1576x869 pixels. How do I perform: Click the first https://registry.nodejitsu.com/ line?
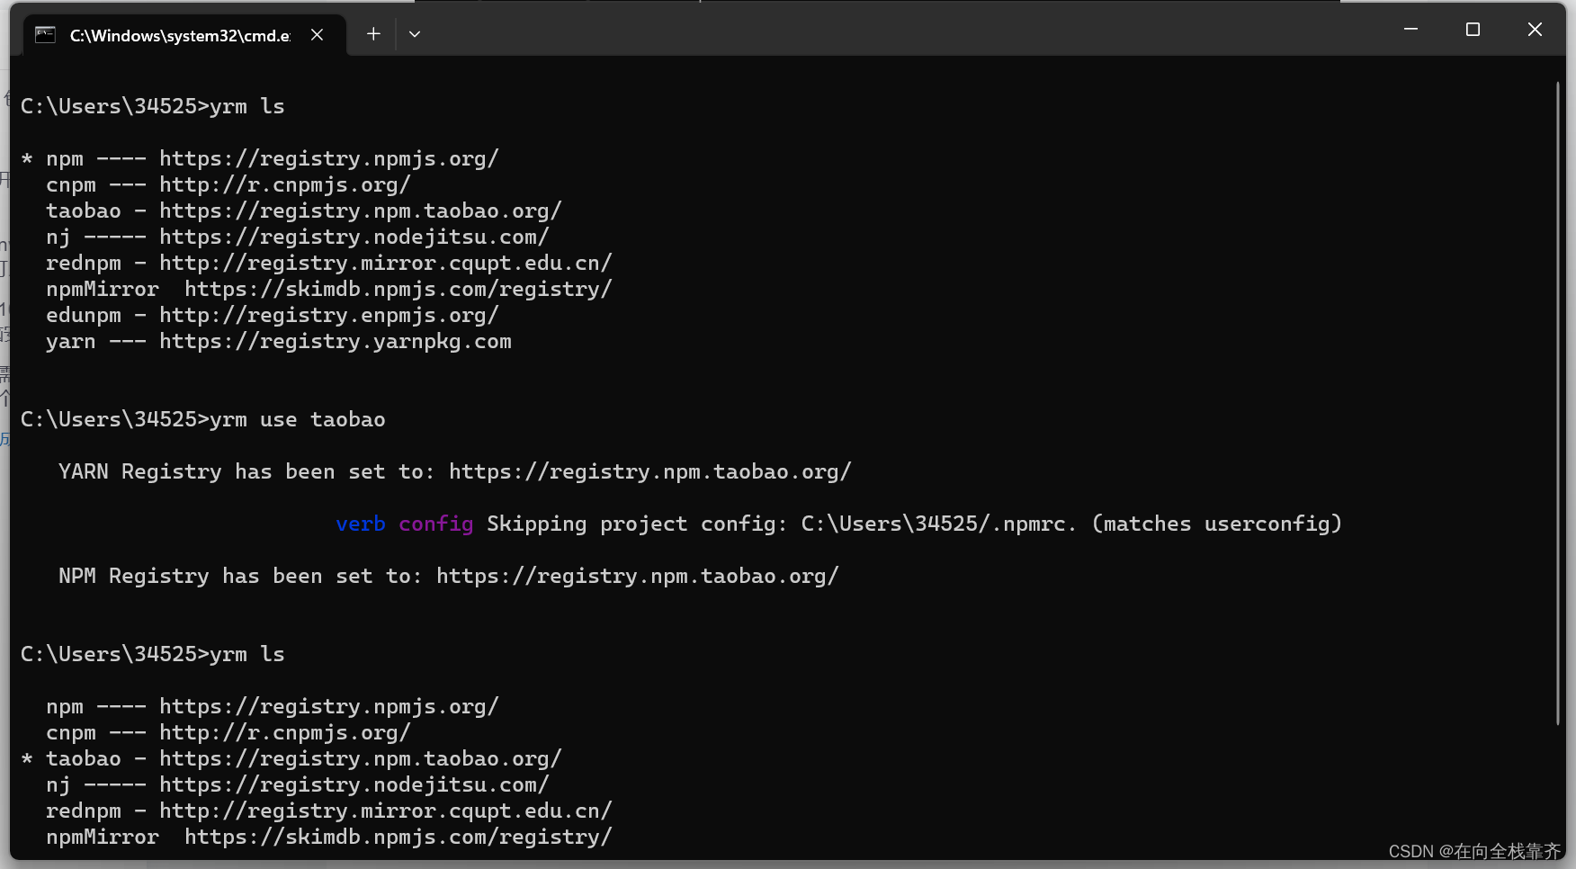(354, 237)
